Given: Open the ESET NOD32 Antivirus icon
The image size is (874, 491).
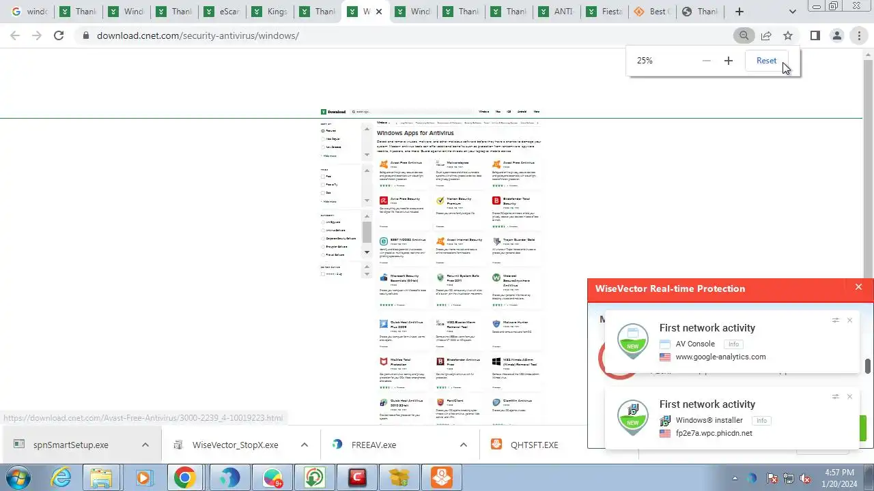Looking at the screenshot, I should [x=384, y=241].
